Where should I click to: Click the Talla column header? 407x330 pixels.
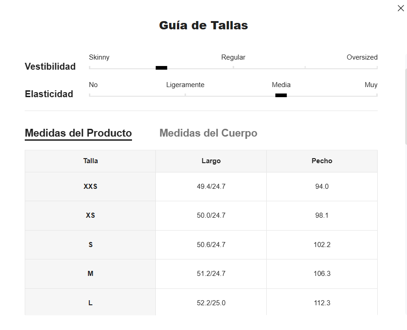90,161
